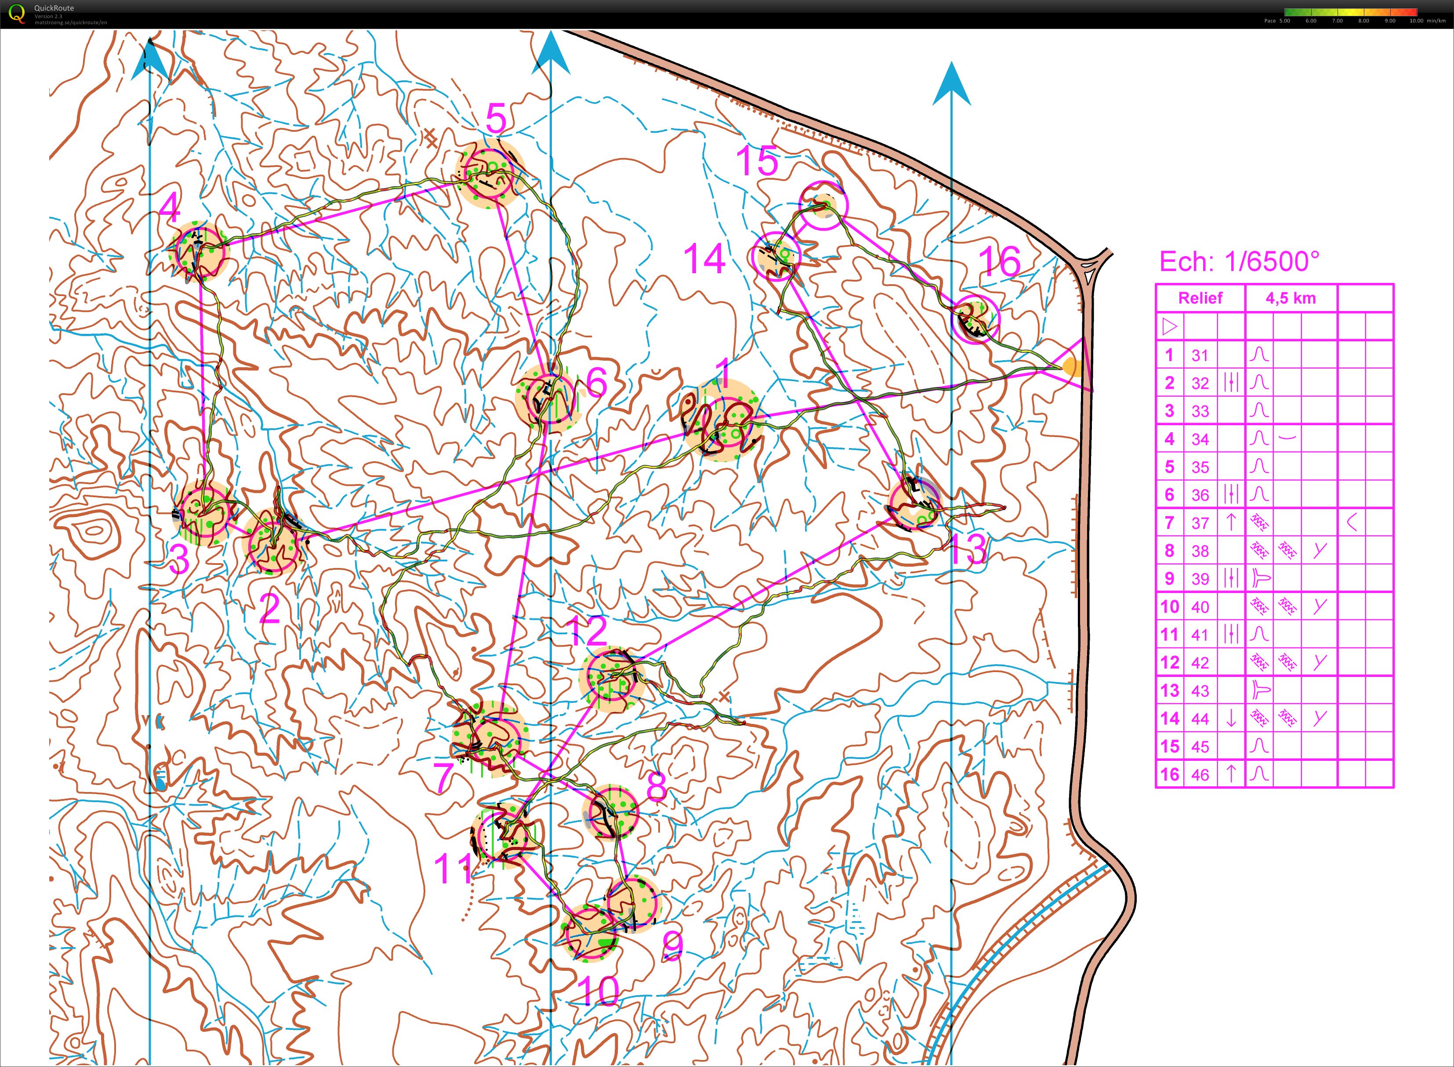The height and width of the screenshot is (1067, 1454).
Task: Select the knoll symbol in row 16
Action: (x=1259, y=774)
